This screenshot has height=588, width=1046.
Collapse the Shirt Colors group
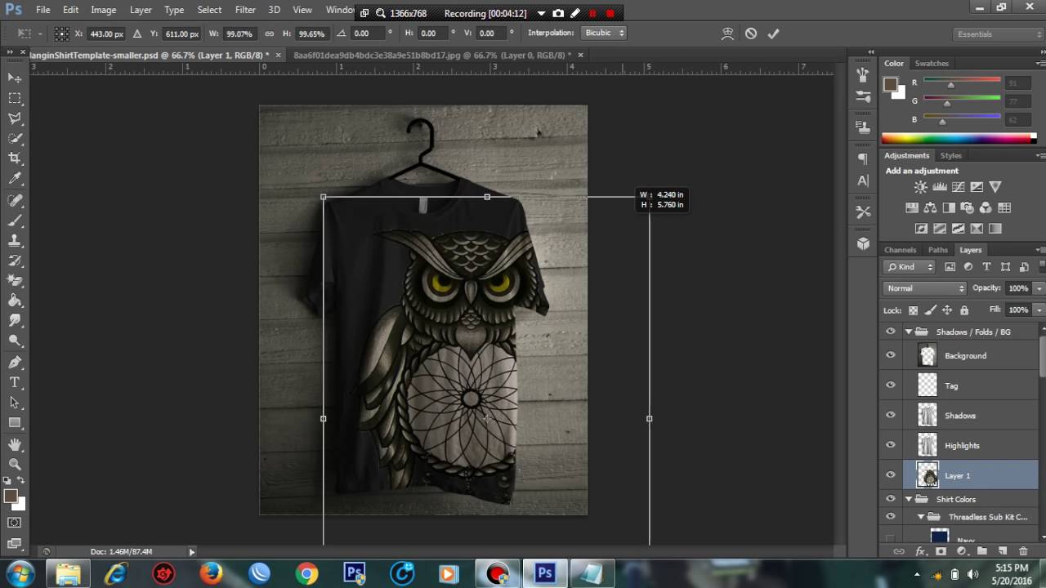coord(909,499)
